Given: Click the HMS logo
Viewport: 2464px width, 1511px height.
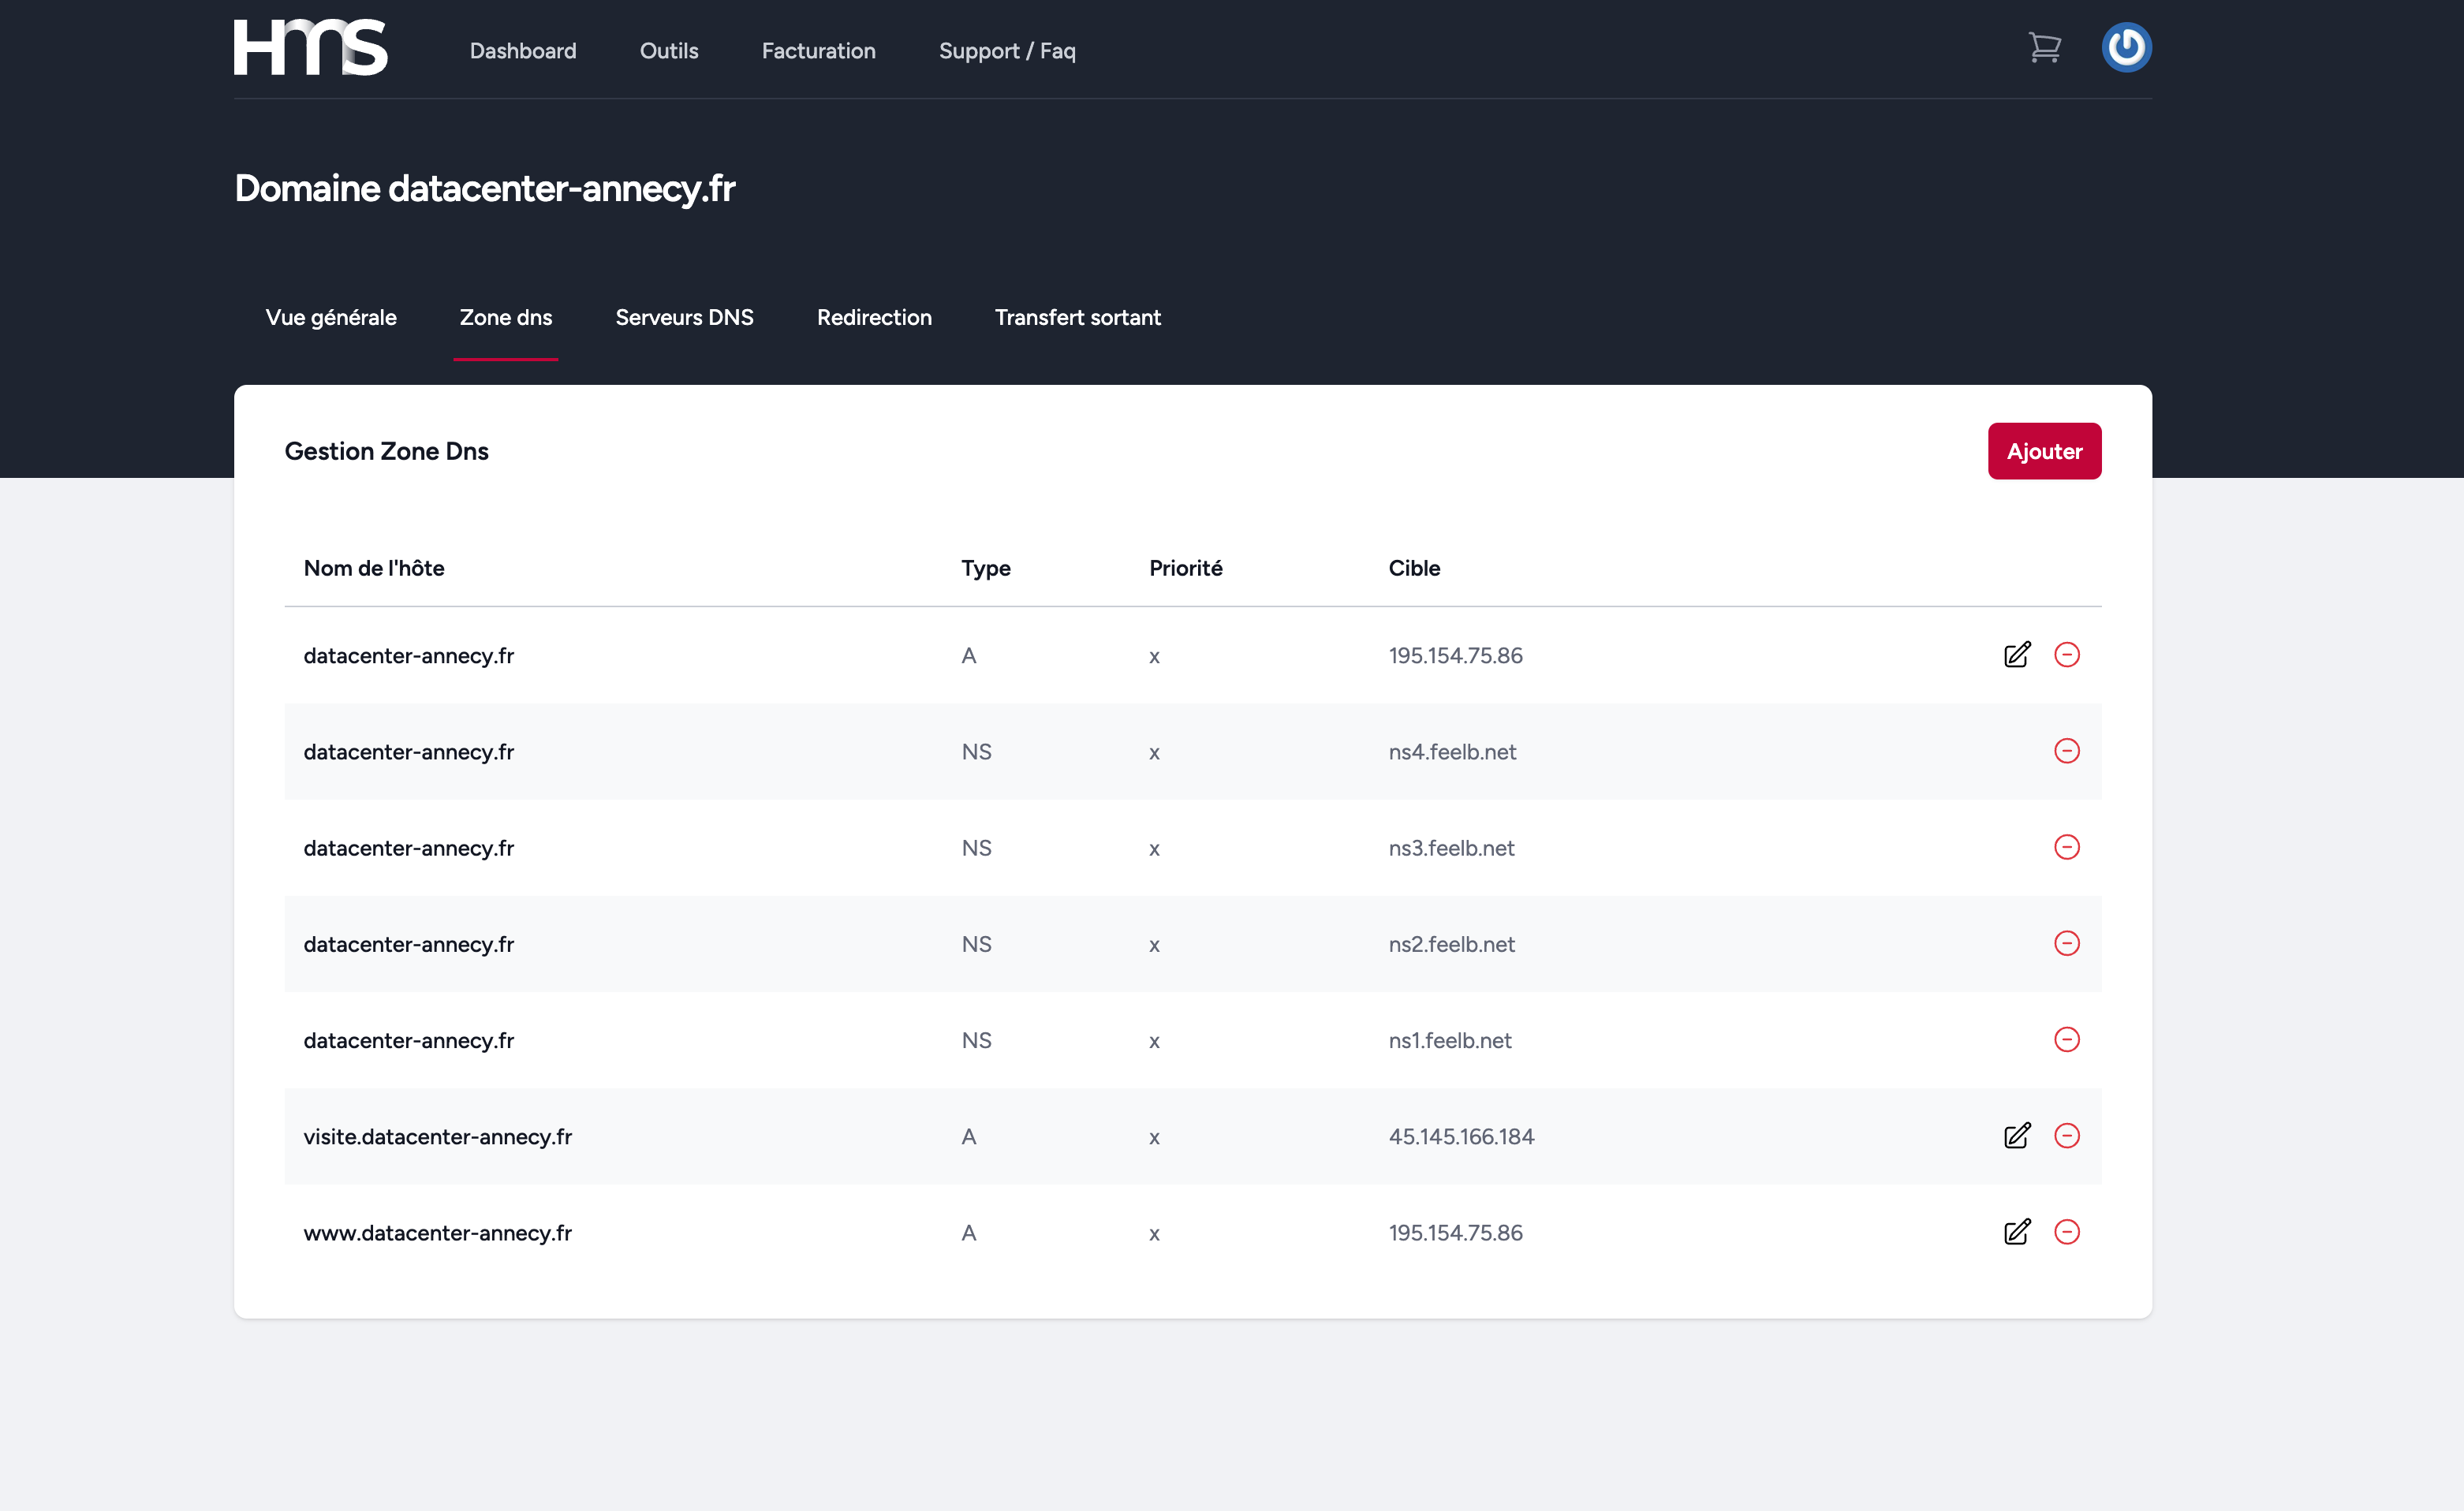Looking at the screenshot, I should [x=310, y=47].
